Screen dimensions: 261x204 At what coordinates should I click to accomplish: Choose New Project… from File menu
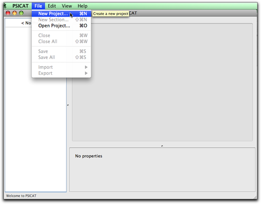click(x=61, y=14)
